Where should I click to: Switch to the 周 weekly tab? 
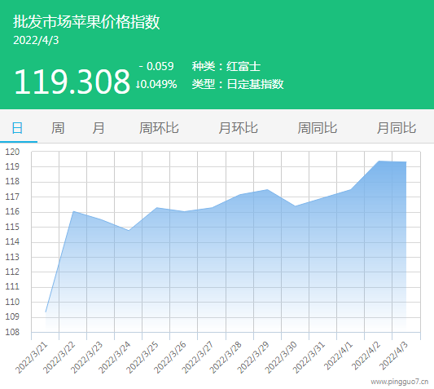[x=58, y=128]
